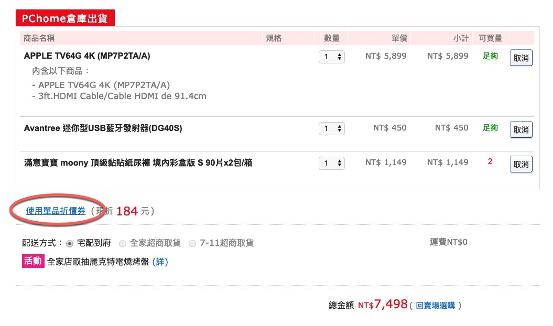Image resolution: width=553 pixels, height=326 pixels.
Task: Click the Avantree 迷你型USB藍牙發射器 product name
Action: pos(103,128)
